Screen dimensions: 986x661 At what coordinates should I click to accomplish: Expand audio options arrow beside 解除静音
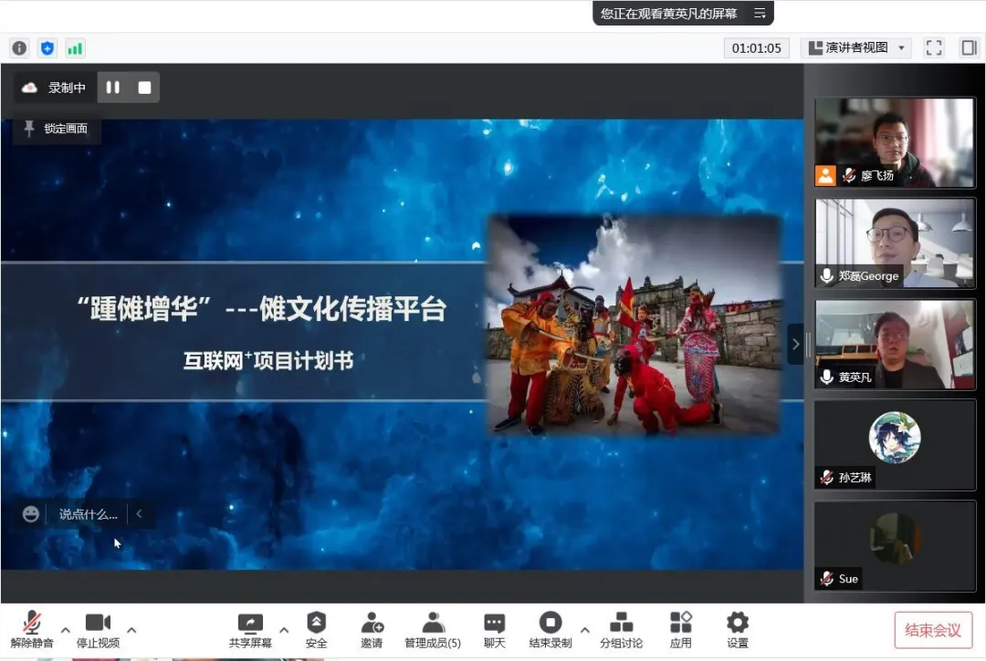[x=65, y=629]
